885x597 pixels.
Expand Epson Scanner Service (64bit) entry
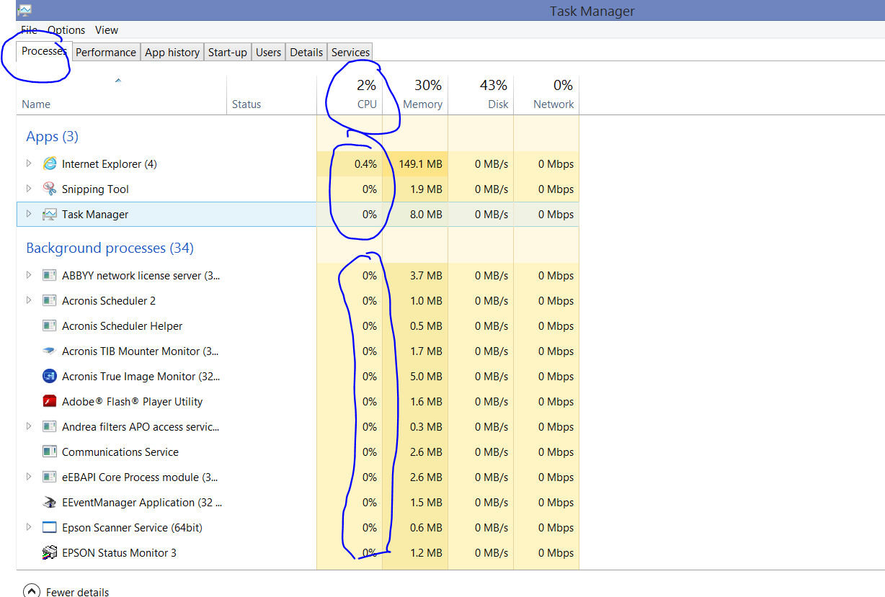click(x=29, y=527)
